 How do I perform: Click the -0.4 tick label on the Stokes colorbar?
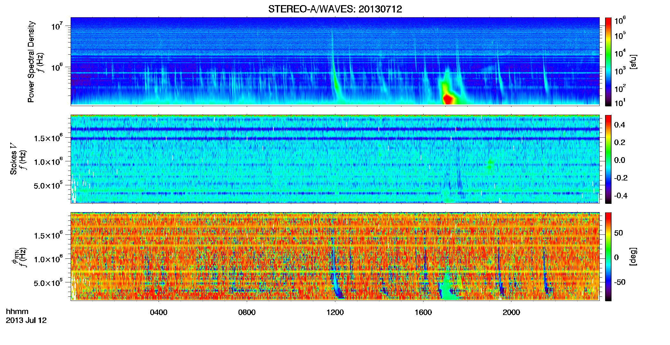click(x=621, y=195)
